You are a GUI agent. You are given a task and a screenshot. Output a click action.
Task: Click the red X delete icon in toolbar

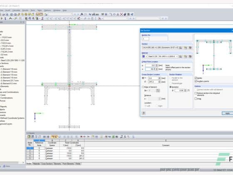click(x=121, y=14)
